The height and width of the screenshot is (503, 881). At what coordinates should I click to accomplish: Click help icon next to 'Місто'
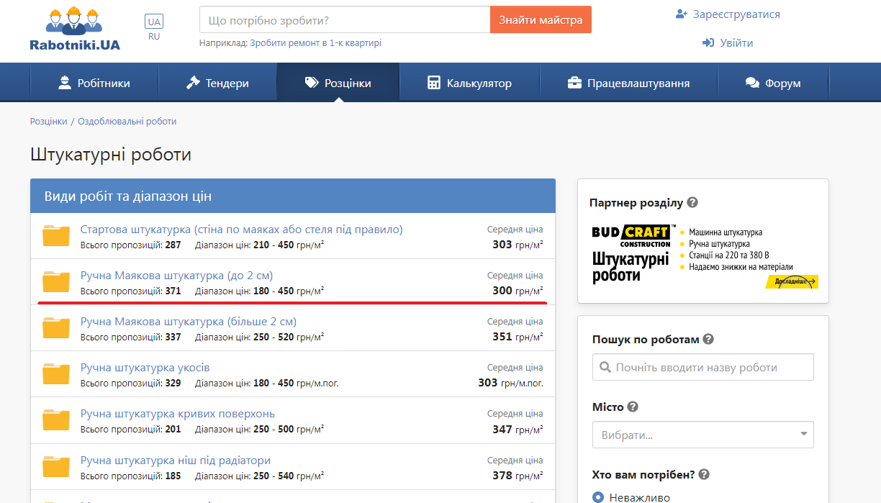pyautogui.click(x=633, y=407)
